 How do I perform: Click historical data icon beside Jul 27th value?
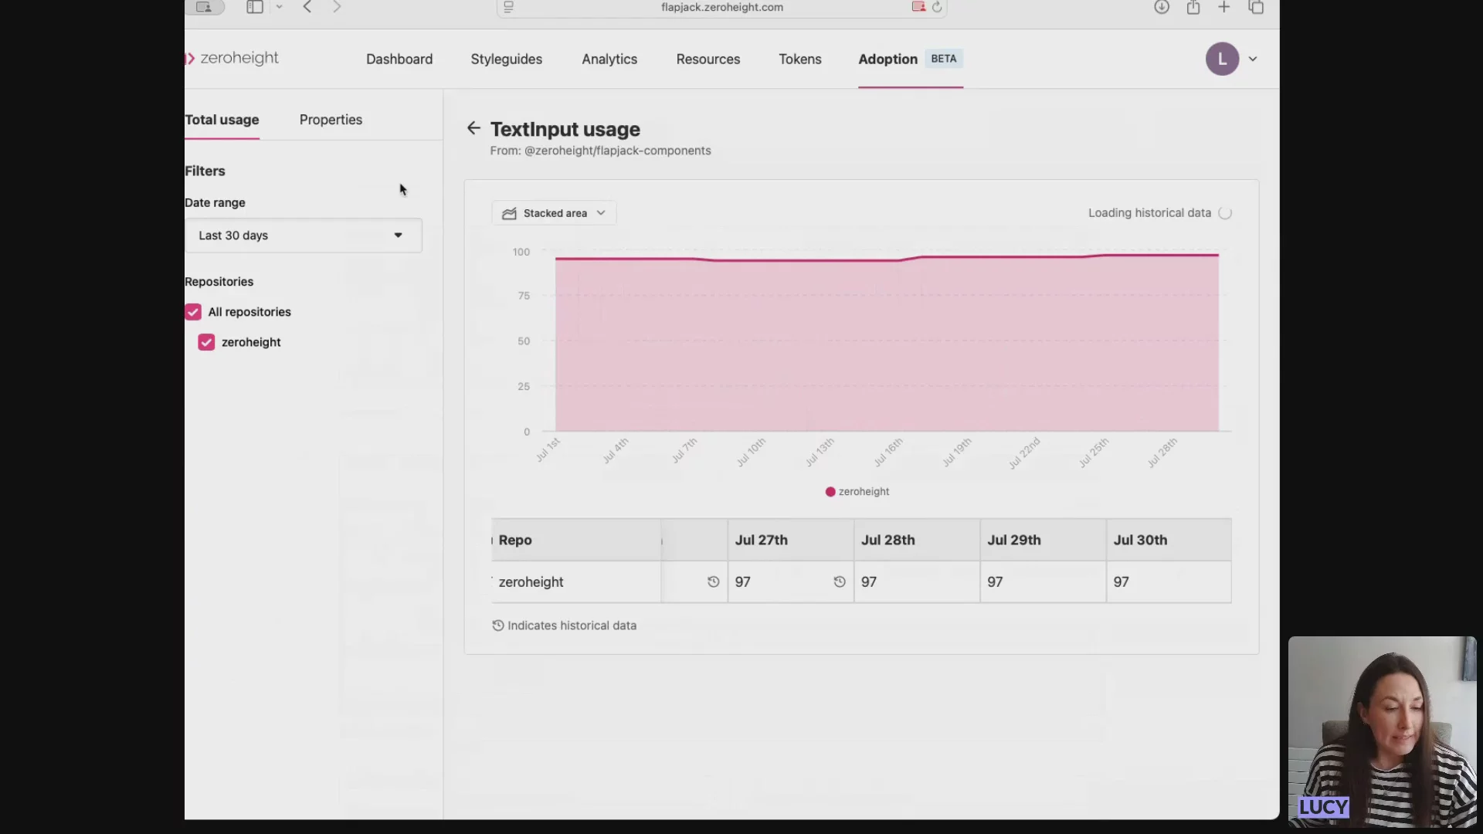pos(840,581)
